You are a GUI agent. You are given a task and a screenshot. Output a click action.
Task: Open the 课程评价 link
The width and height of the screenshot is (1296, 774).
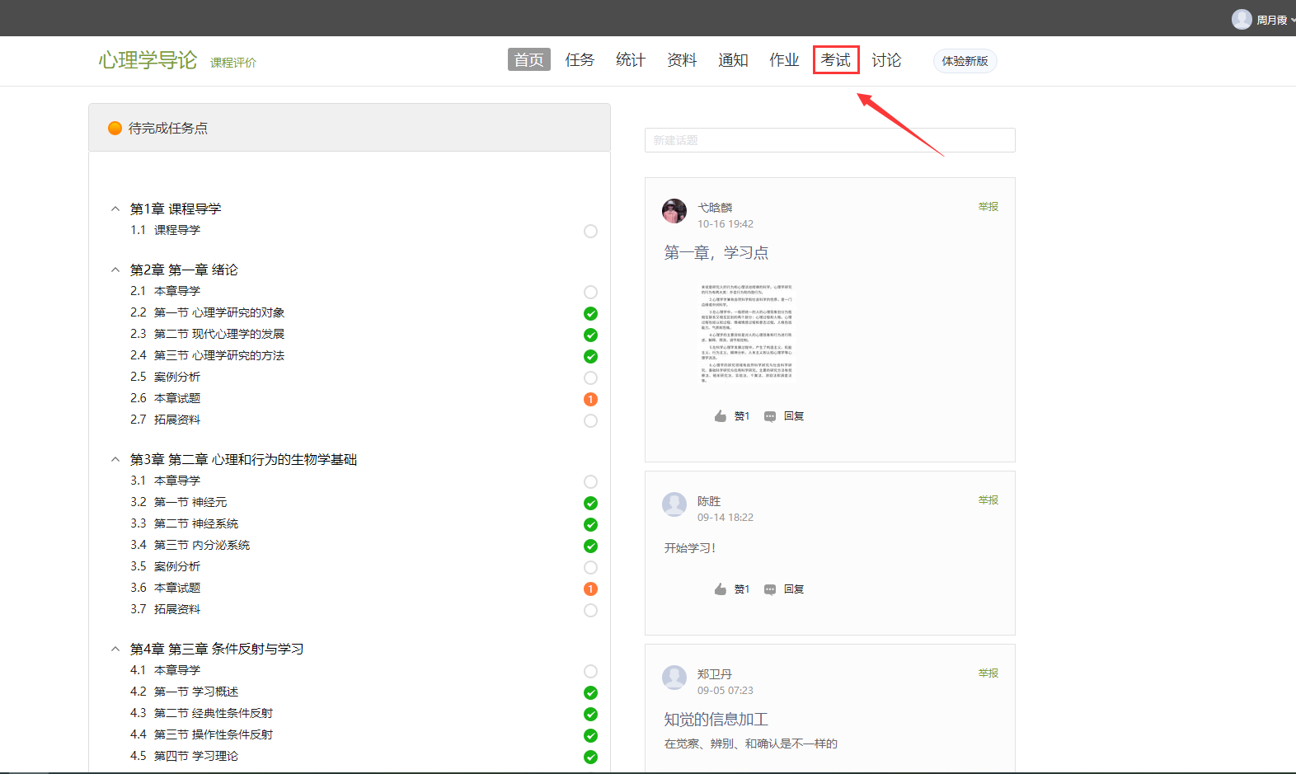click(233, 63)
